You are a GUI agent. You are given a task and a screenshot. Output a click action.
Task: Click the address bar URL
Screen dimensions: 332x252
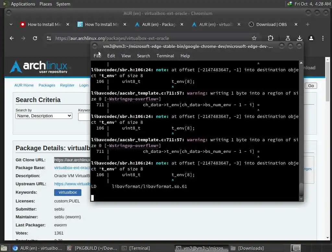pos(112,38)
